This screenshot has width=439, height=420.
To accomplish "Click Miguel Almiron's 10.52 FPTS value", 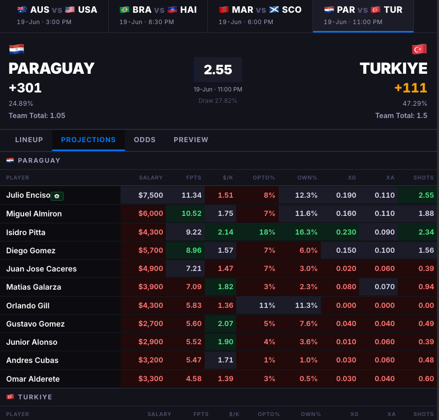I will coord(191,213).
